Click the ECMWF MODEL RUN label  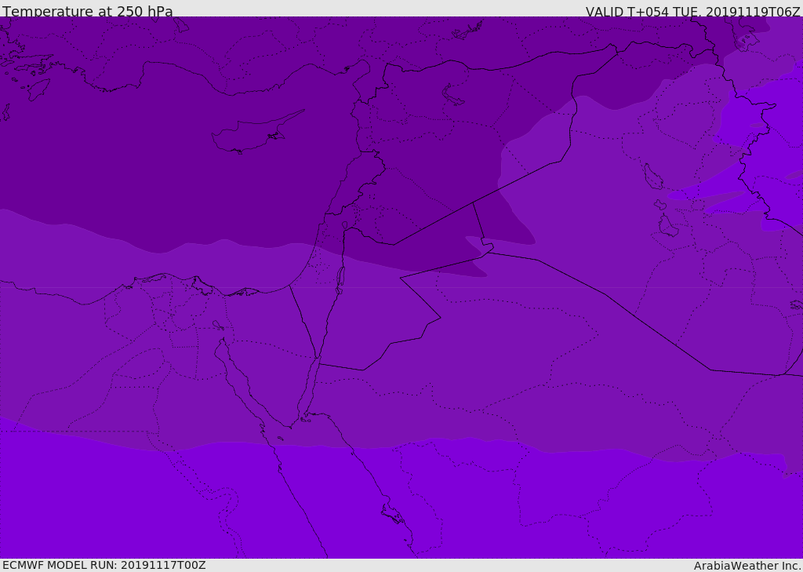pos(104,565)
